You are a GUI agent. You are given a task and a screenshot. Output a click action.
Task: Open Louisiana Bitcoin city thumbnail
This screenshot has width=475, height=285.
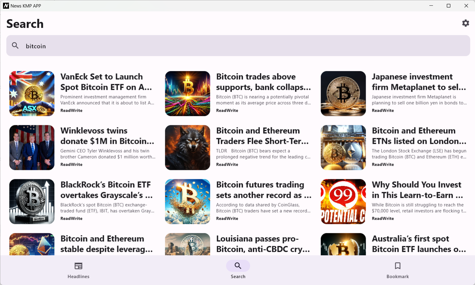point(188,244)
